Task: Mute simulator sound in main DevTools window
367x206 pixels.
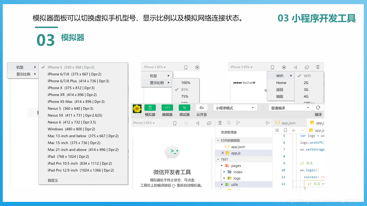Action: coord(198,123)
